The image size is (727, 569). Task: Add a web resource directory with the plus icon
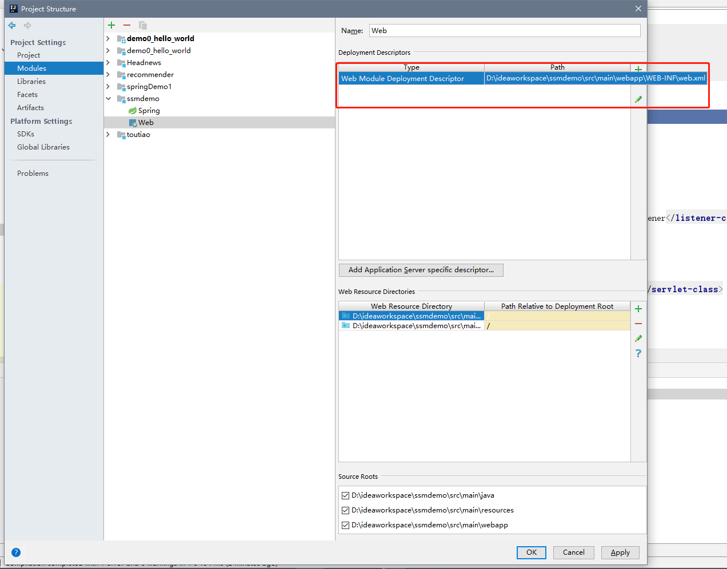coord(638,308)
